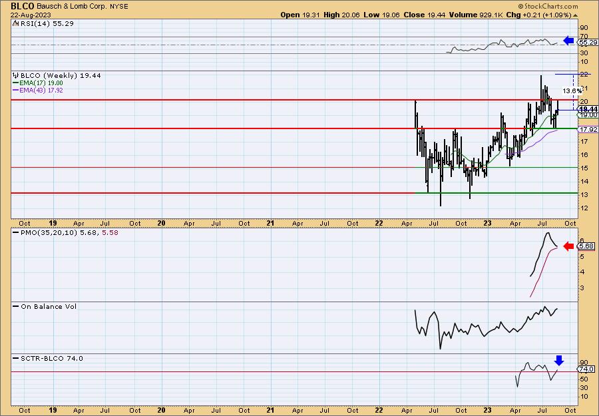This screenshot has width=599, height=416.
Task: Click the RSI(14) 55.29 legend label
Action: [x=47, y=23]
